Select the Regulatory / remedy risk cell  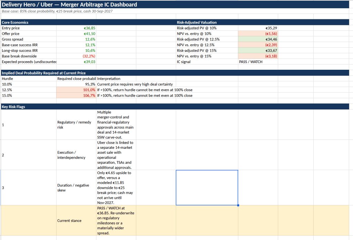[76, 125]
